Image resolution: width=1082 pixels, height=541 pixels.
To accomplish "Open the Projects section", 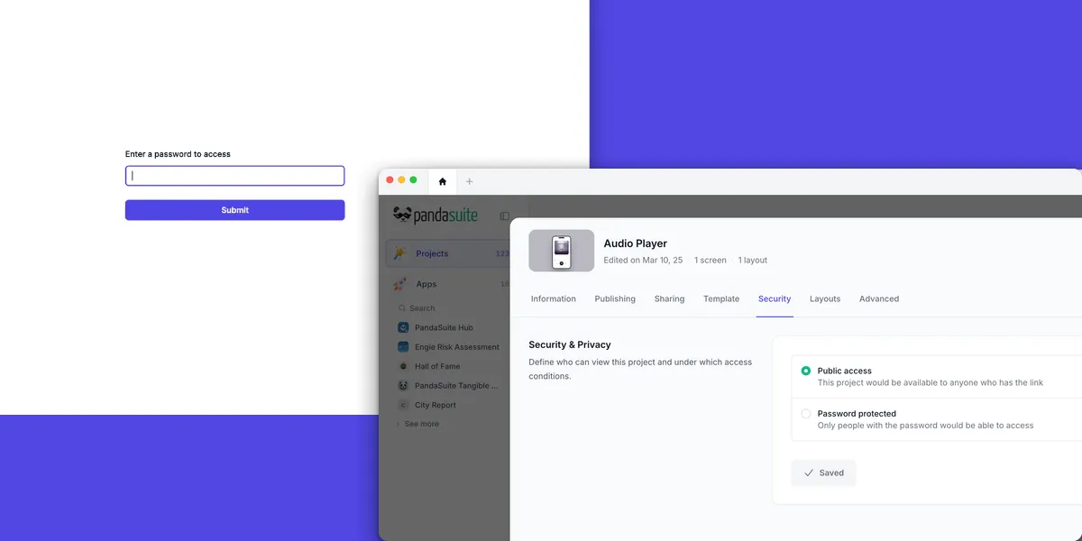I will point(447,253).
